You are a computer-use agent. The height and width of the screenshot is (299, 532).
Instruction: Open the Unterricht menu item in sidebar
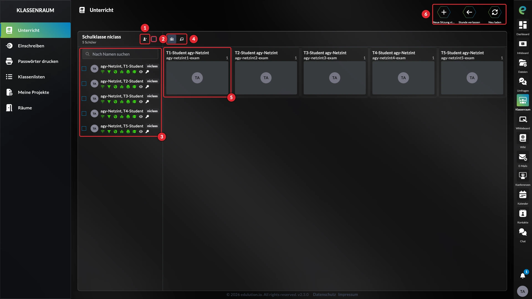click(35, 30)
